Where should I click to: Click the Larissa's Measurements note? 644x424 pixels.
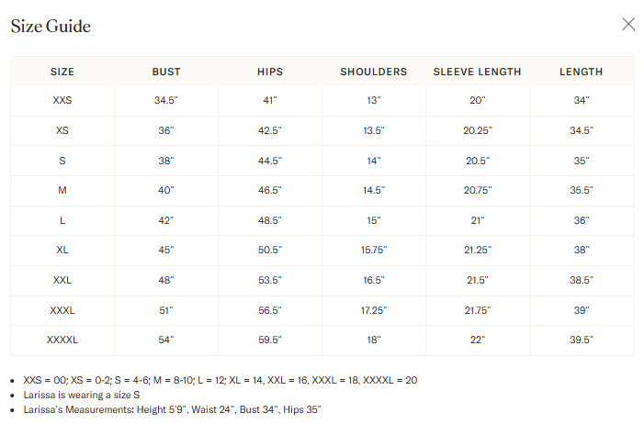click(172, 409)
